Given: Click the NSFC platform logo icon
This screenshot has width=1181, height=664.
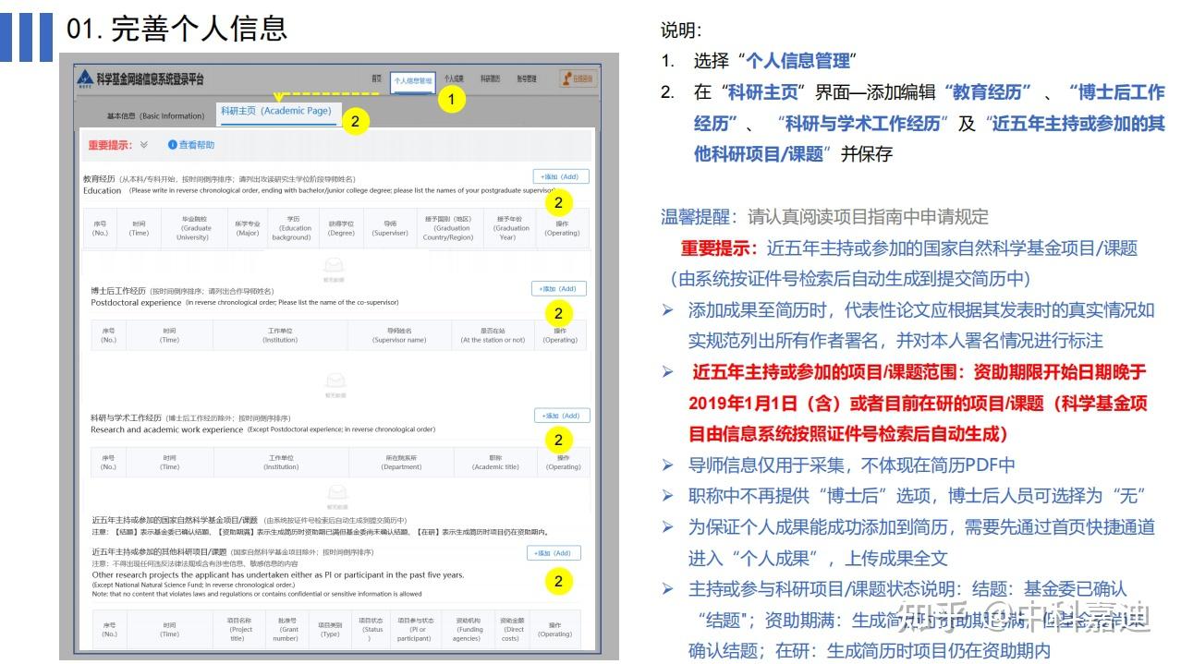Looking at the screenshot, I should [84, 78].
